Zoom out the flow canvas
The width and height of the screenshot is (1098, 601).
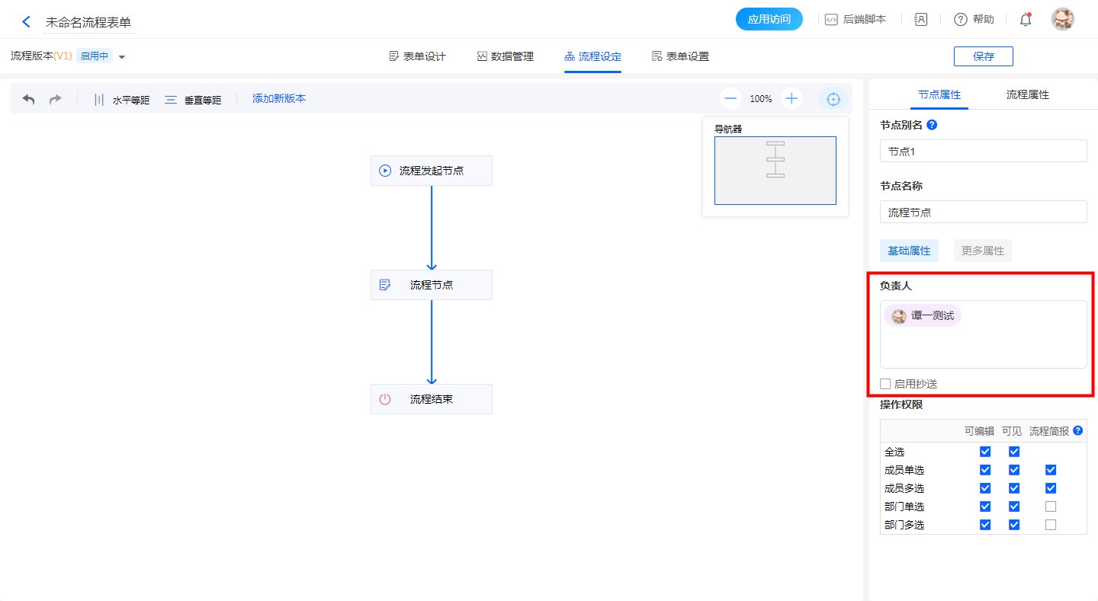(x=730, y=98)
